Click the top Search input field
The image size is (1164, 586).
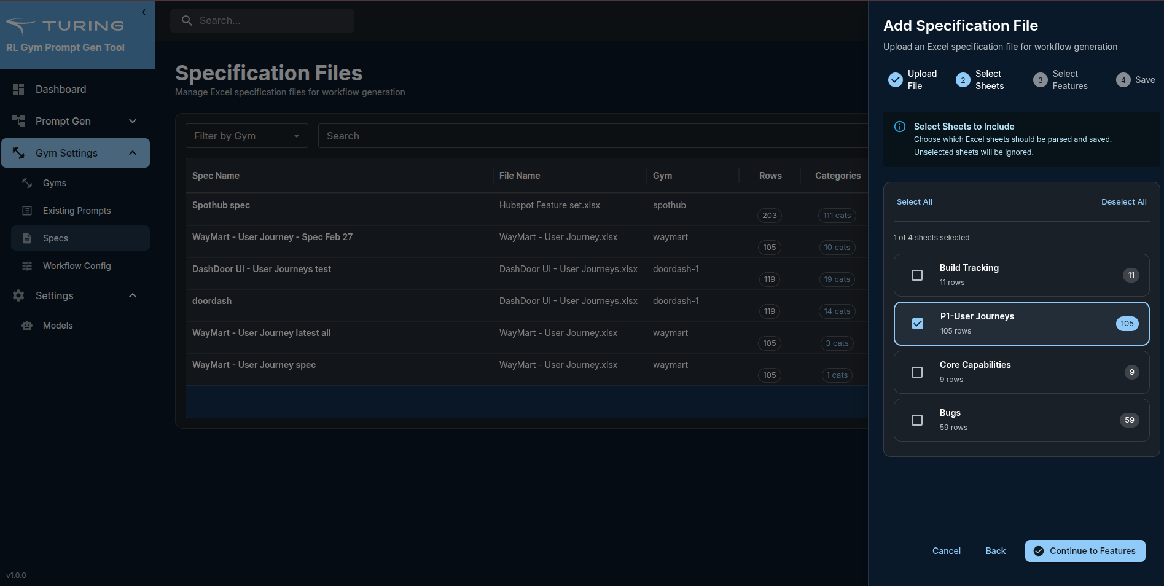pos(263,21)
